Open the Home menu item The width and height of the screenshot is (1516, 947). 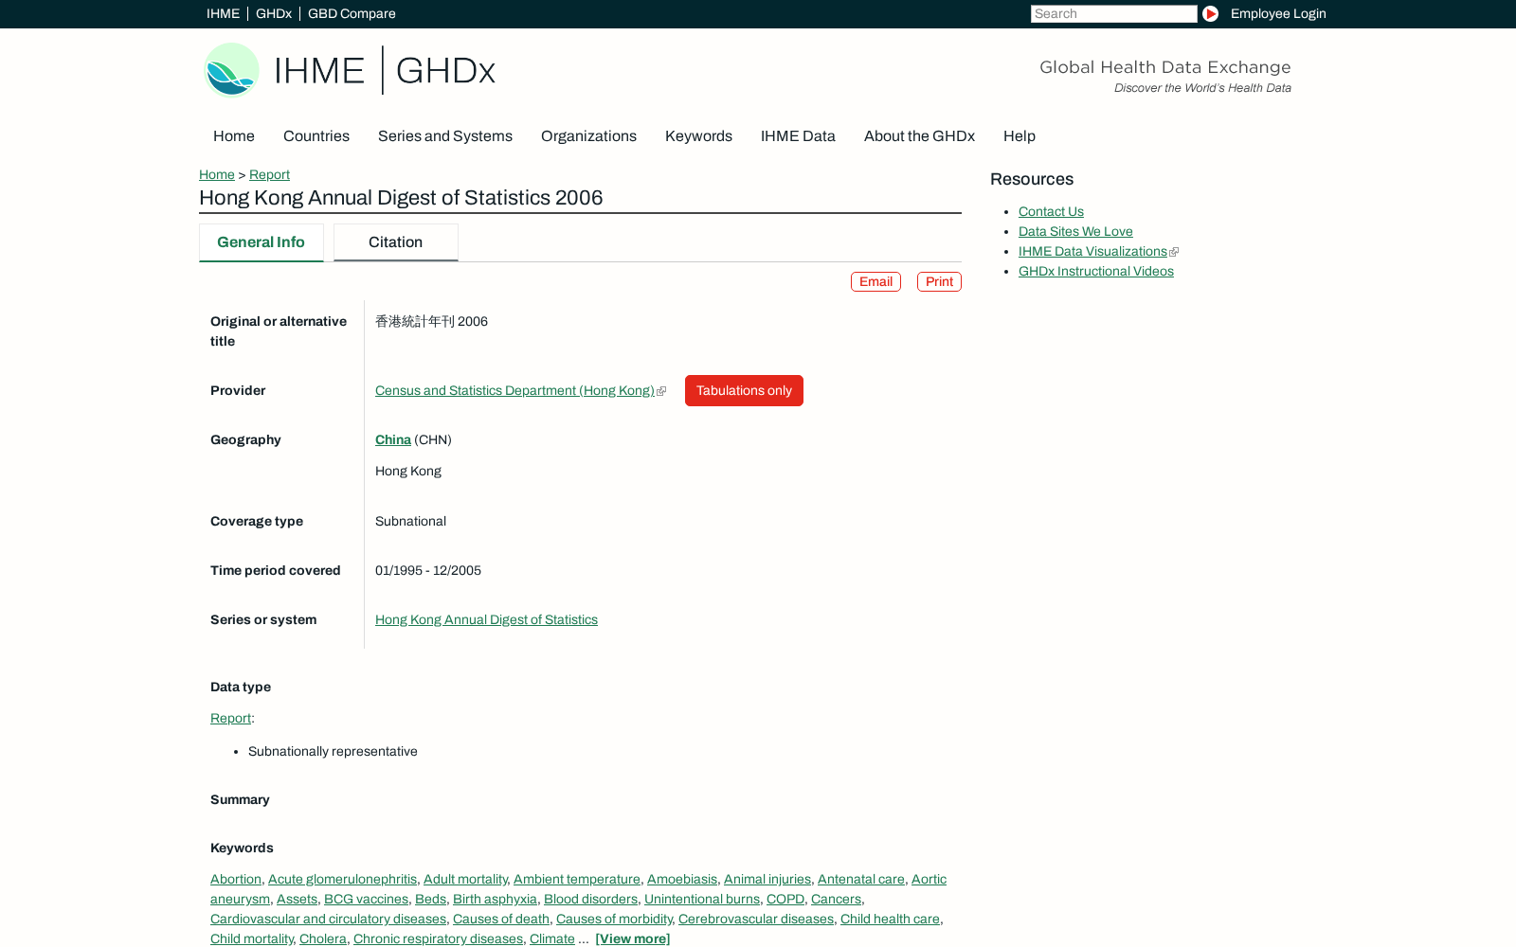pyautogui.click(x=234, y=135)
